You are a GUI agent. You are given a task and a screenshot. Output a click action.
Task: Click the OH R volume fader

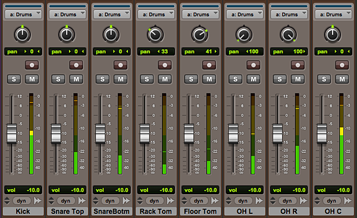277,134
